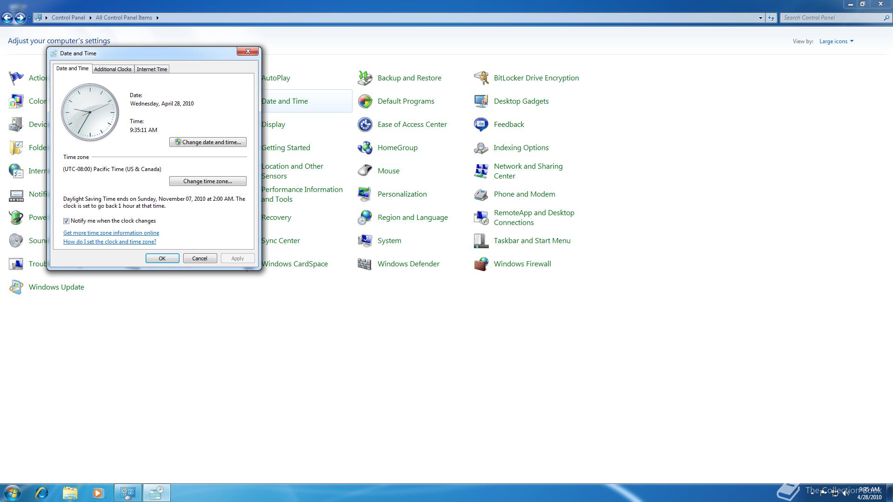Expand the All Control Panel Items breadcrumb arrow
This screenshot has height=502, width=893.
click(157, 18)
